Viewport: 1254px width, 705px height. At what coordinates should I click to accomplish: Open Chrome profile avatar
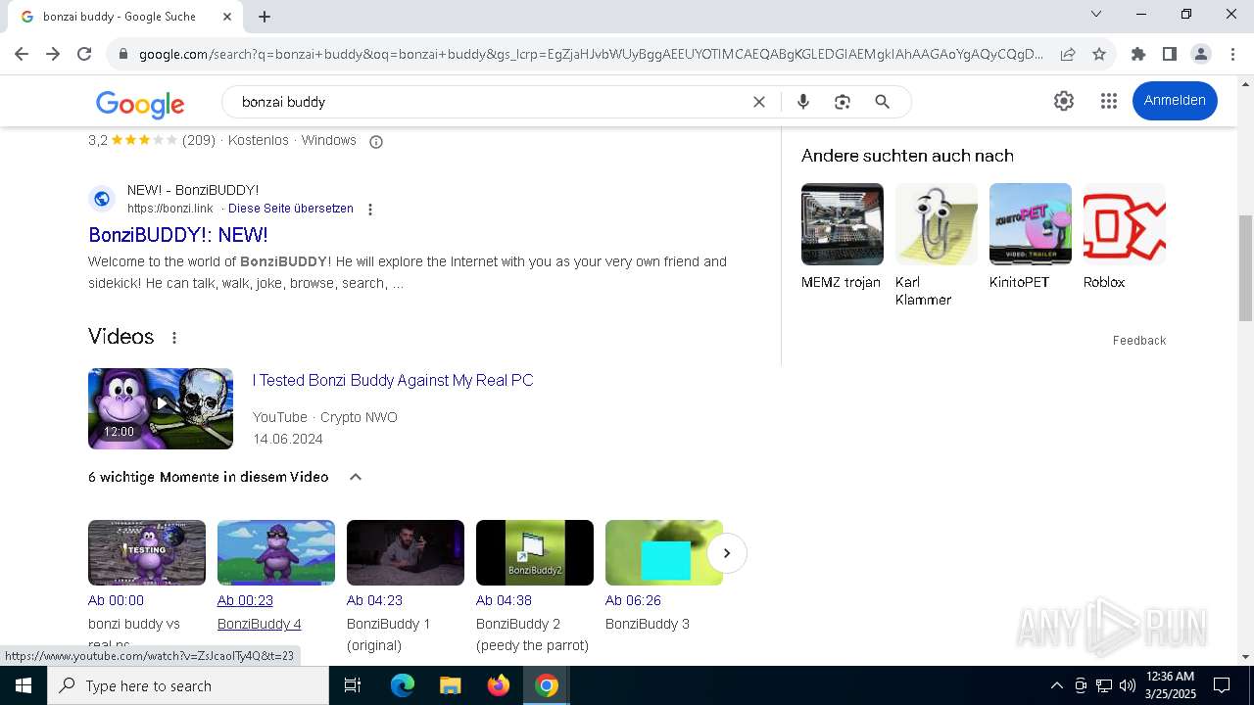[1200, 54]
